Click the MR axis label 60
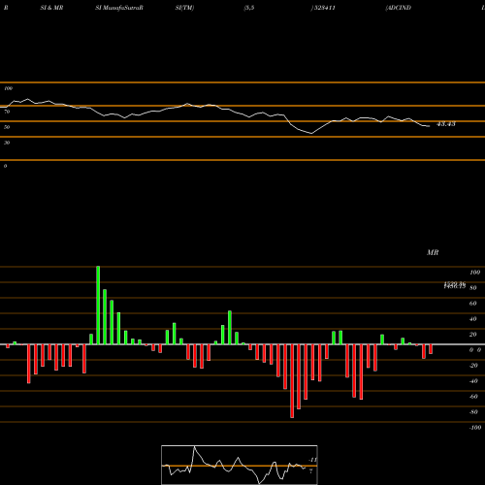Image resolution: width=485 pixels, height=485 pixels. point(473,304)
